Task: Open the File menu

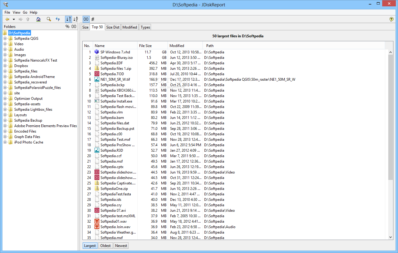Action: point(7,12)
